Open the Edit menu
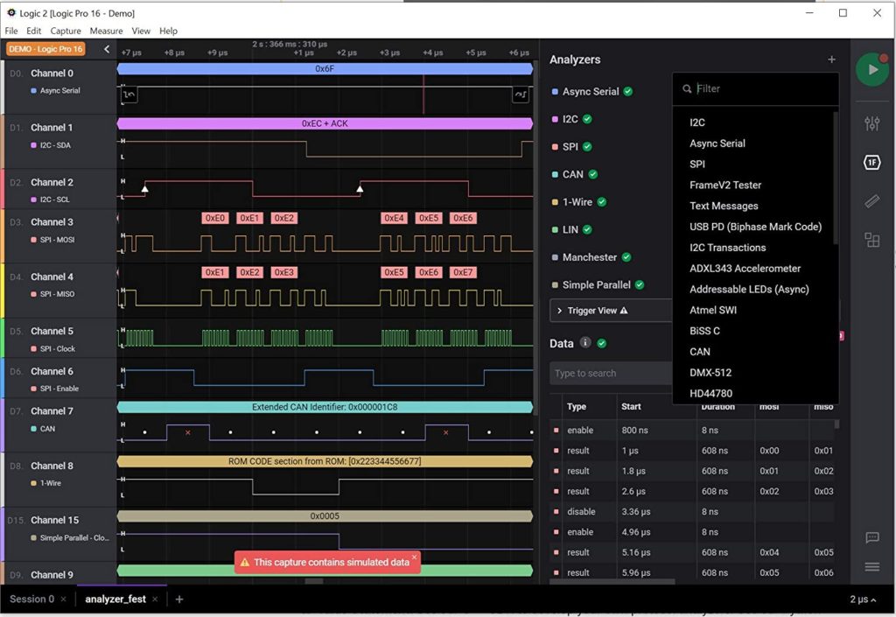896x617 pixels. coord(34,31)
